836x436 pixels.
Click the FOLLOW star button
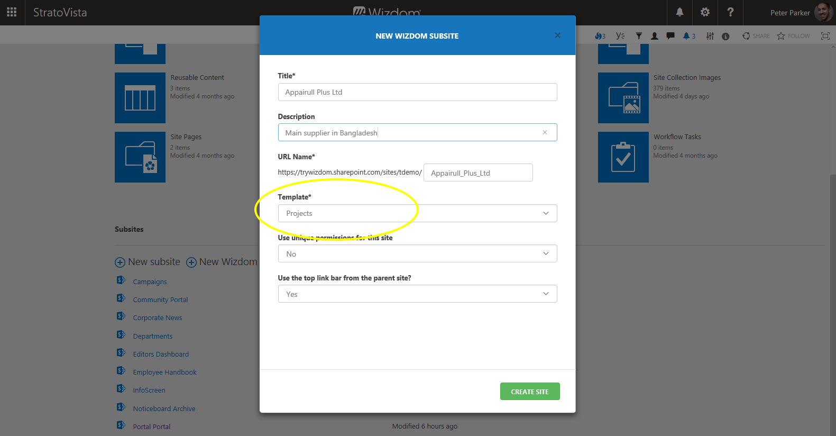click(794, 36)
